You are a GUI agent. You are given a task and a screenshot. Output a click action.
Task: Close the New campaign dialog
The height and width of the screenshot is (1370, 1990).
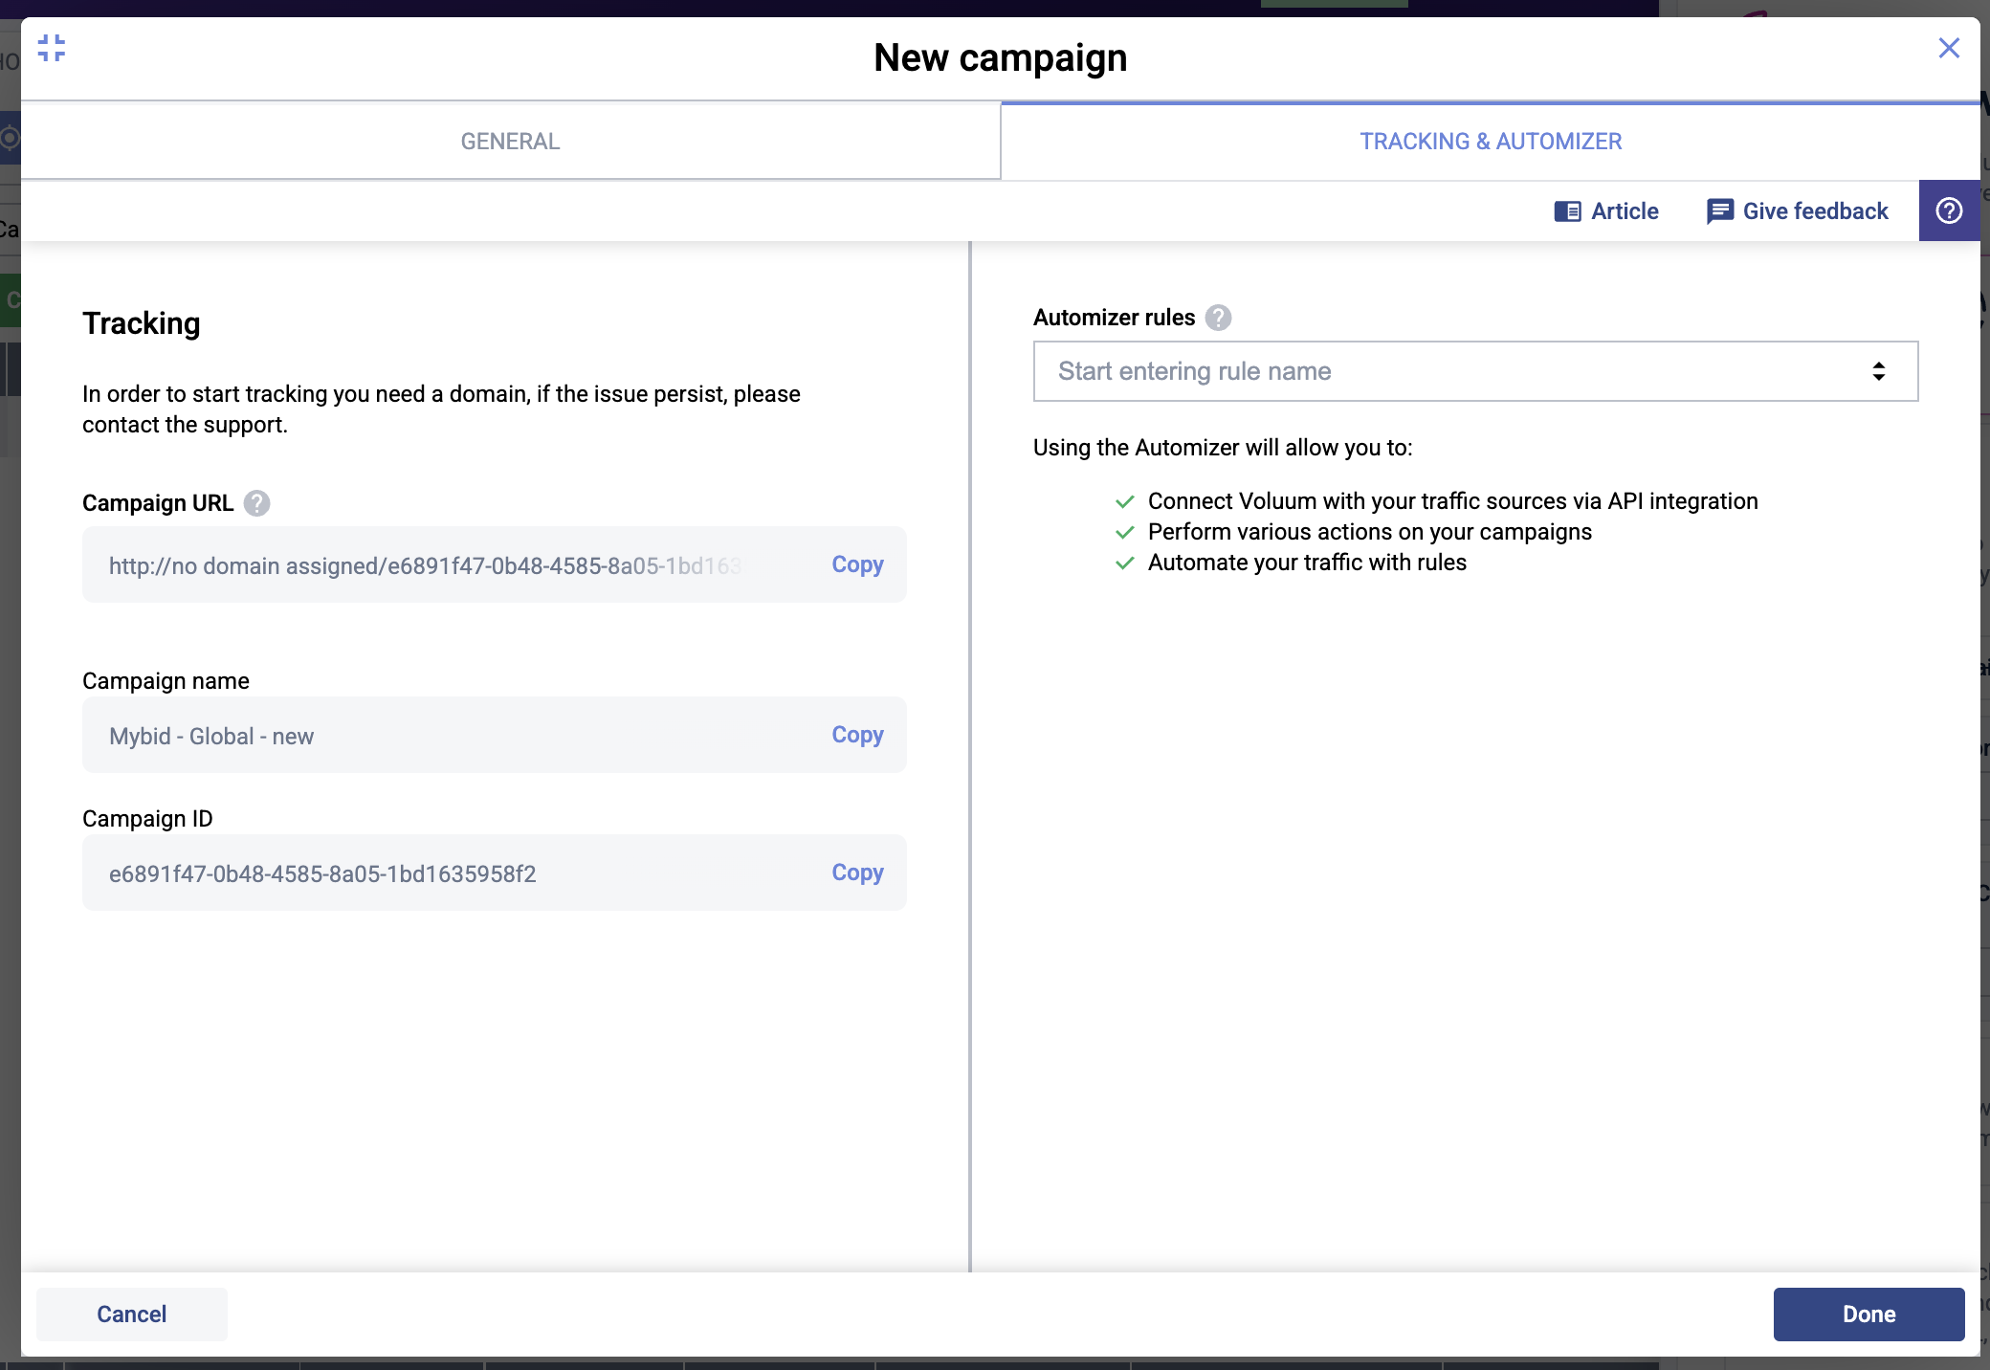[1949, 48]
